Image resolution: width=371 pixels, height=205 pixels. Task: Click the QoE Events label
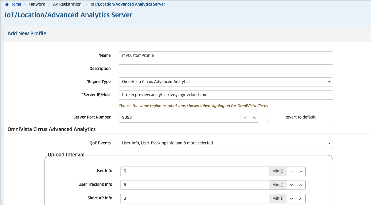pyautogui.click(x=100, y=143)
